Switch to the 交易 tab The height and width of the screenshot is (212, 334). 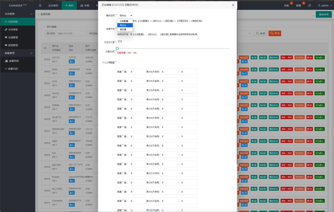pos(85,6)
